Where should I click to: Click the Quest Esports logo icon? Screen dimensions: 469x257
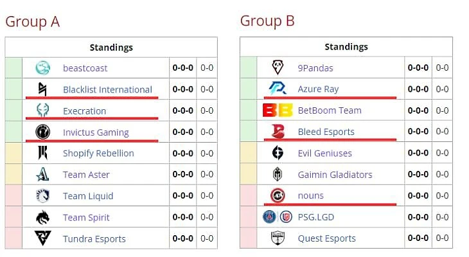[278, 238]
